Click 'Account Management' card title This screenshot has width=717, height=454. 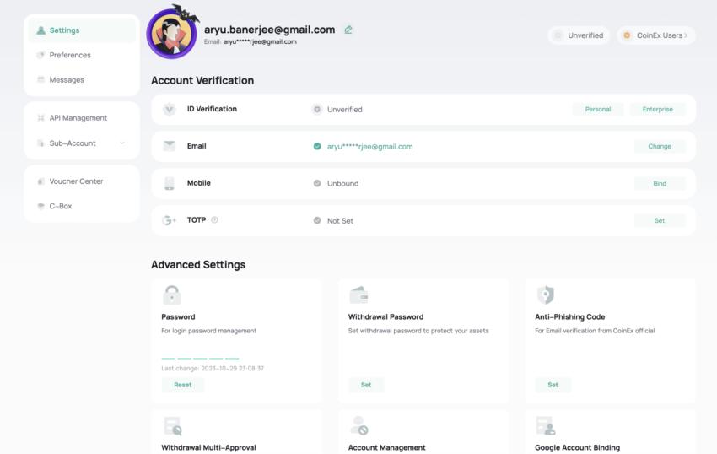point(387,447)
